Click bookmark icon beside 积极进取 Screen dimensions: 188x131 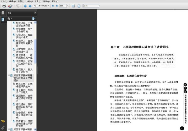(x=14, y=23)
